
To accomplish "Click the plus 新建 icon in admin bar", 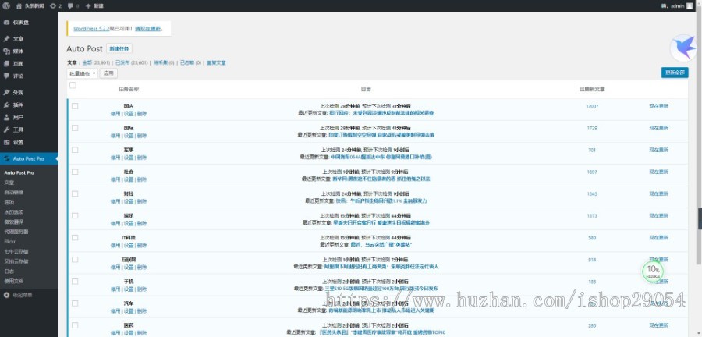I will [x=87, y=5].
